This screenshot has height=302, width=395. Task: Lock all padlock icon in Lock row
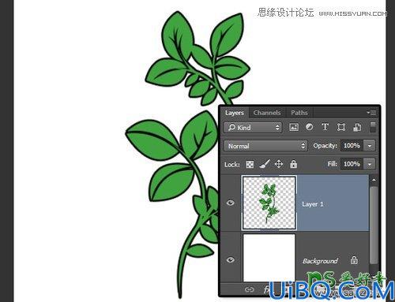click(293, 164)
